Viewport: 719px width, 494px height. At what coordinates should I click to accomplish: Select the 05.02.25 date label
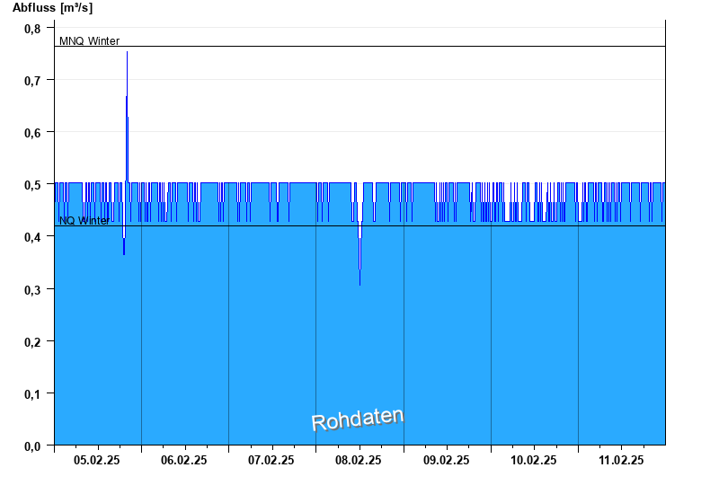click(97, 460)
